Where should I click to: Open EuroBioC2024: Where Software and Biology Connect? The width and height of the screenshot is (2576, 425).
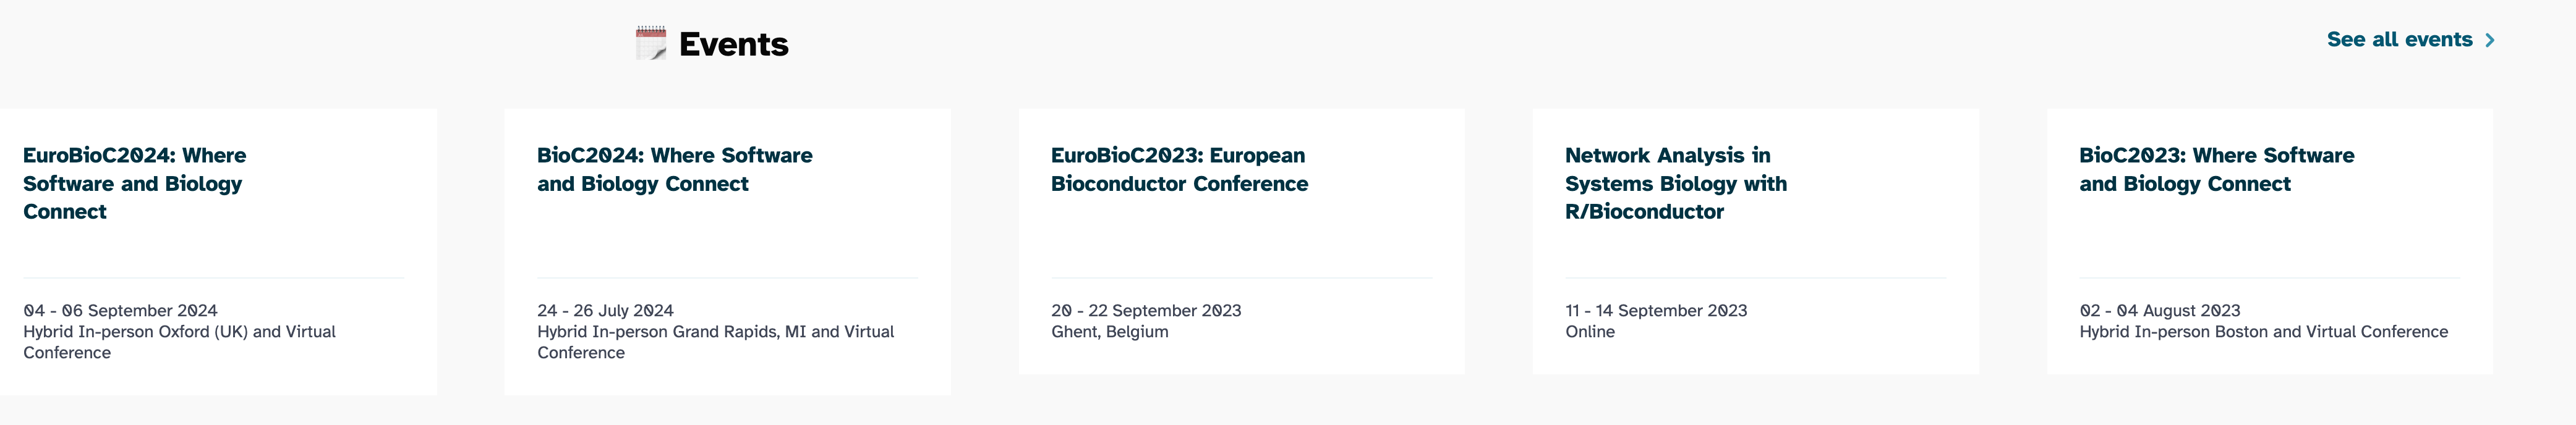pyautogui.click(x=134, y=183)
